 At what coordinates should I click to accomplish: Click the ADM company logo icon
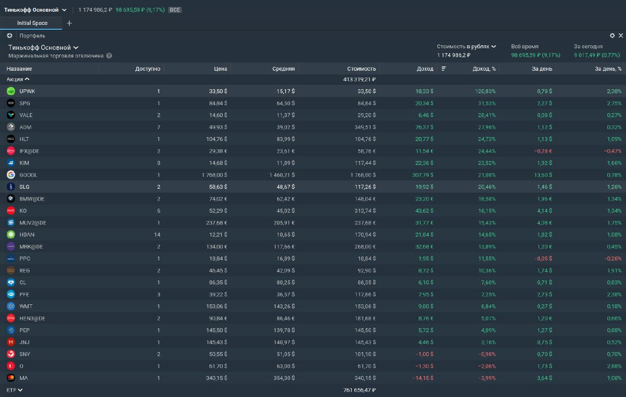(11, 127)
